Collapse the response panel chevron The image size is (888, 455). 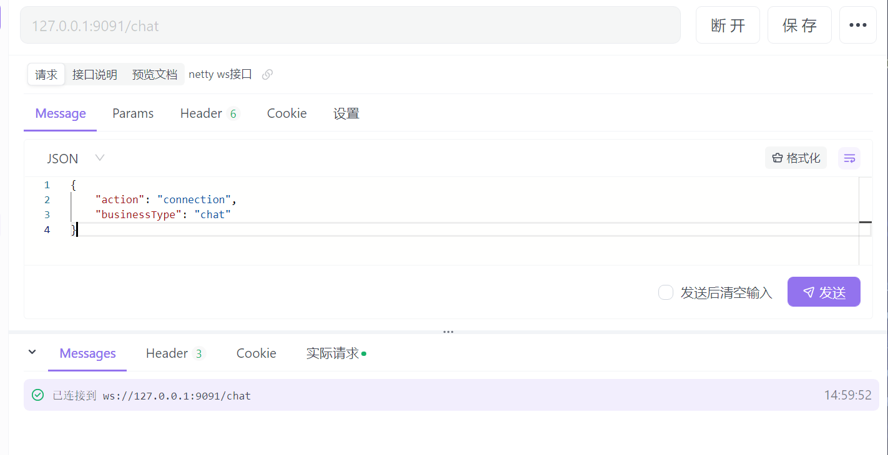[32, 353]
